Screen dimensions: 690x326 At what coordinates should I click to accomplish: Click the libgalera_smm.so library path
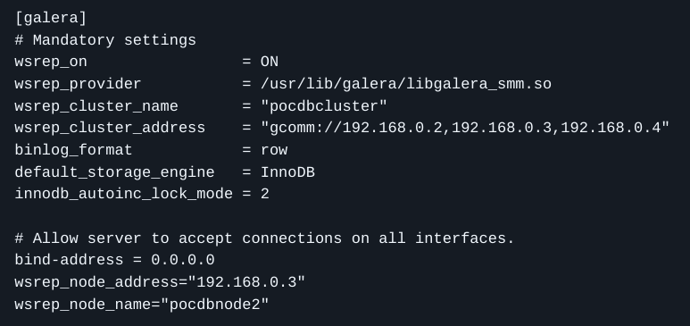click(406, 84)
